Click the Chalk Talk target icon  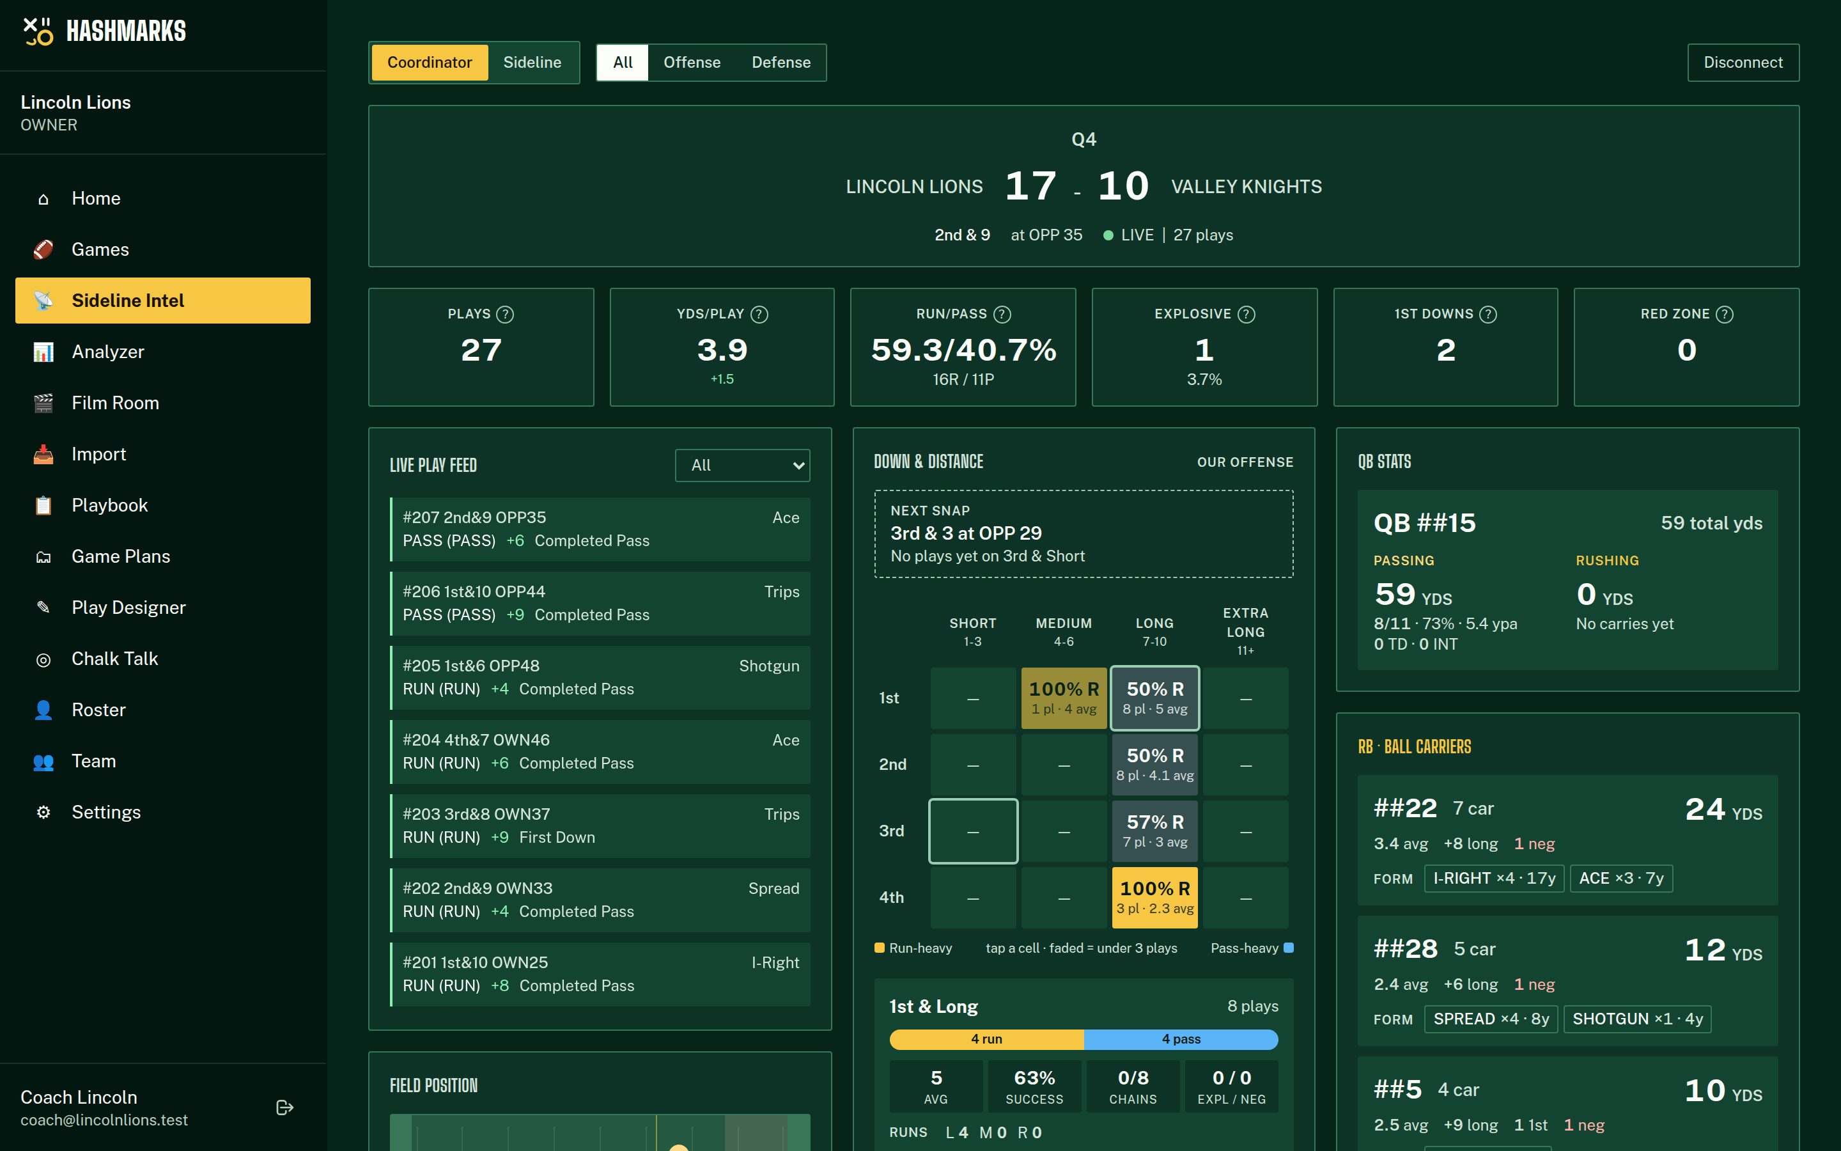(x=43, y=659)
